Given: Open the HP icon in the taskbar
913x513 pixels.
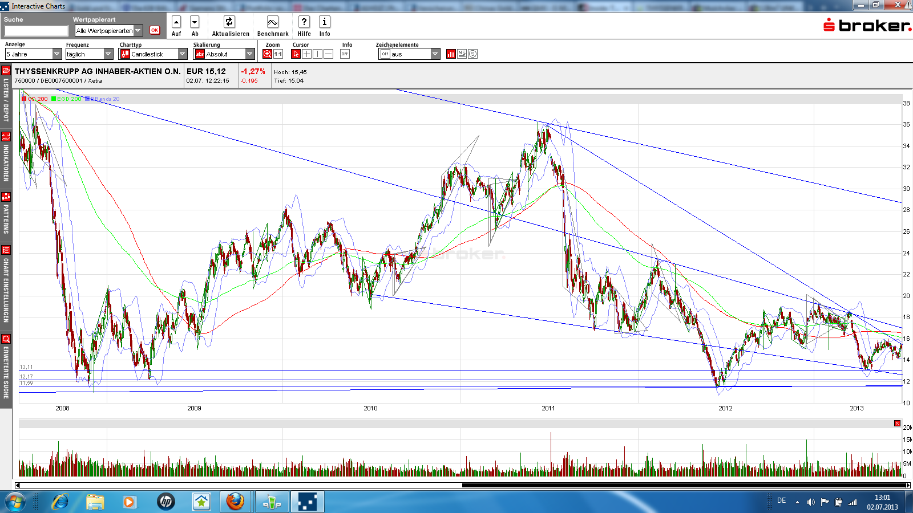Looking at the screenshot, I should pos(166,502).
